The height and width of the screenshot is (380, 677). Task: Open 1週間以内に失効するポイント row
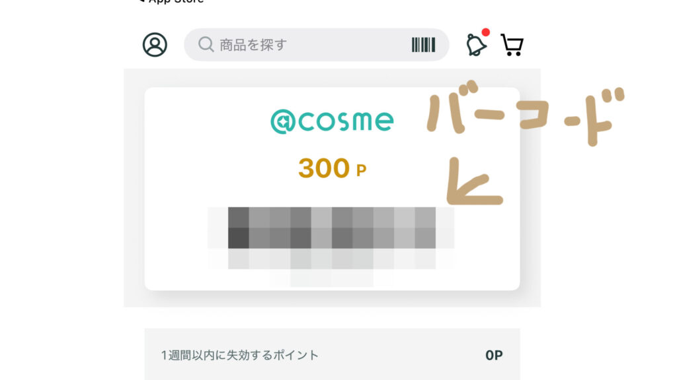[332, 354]
